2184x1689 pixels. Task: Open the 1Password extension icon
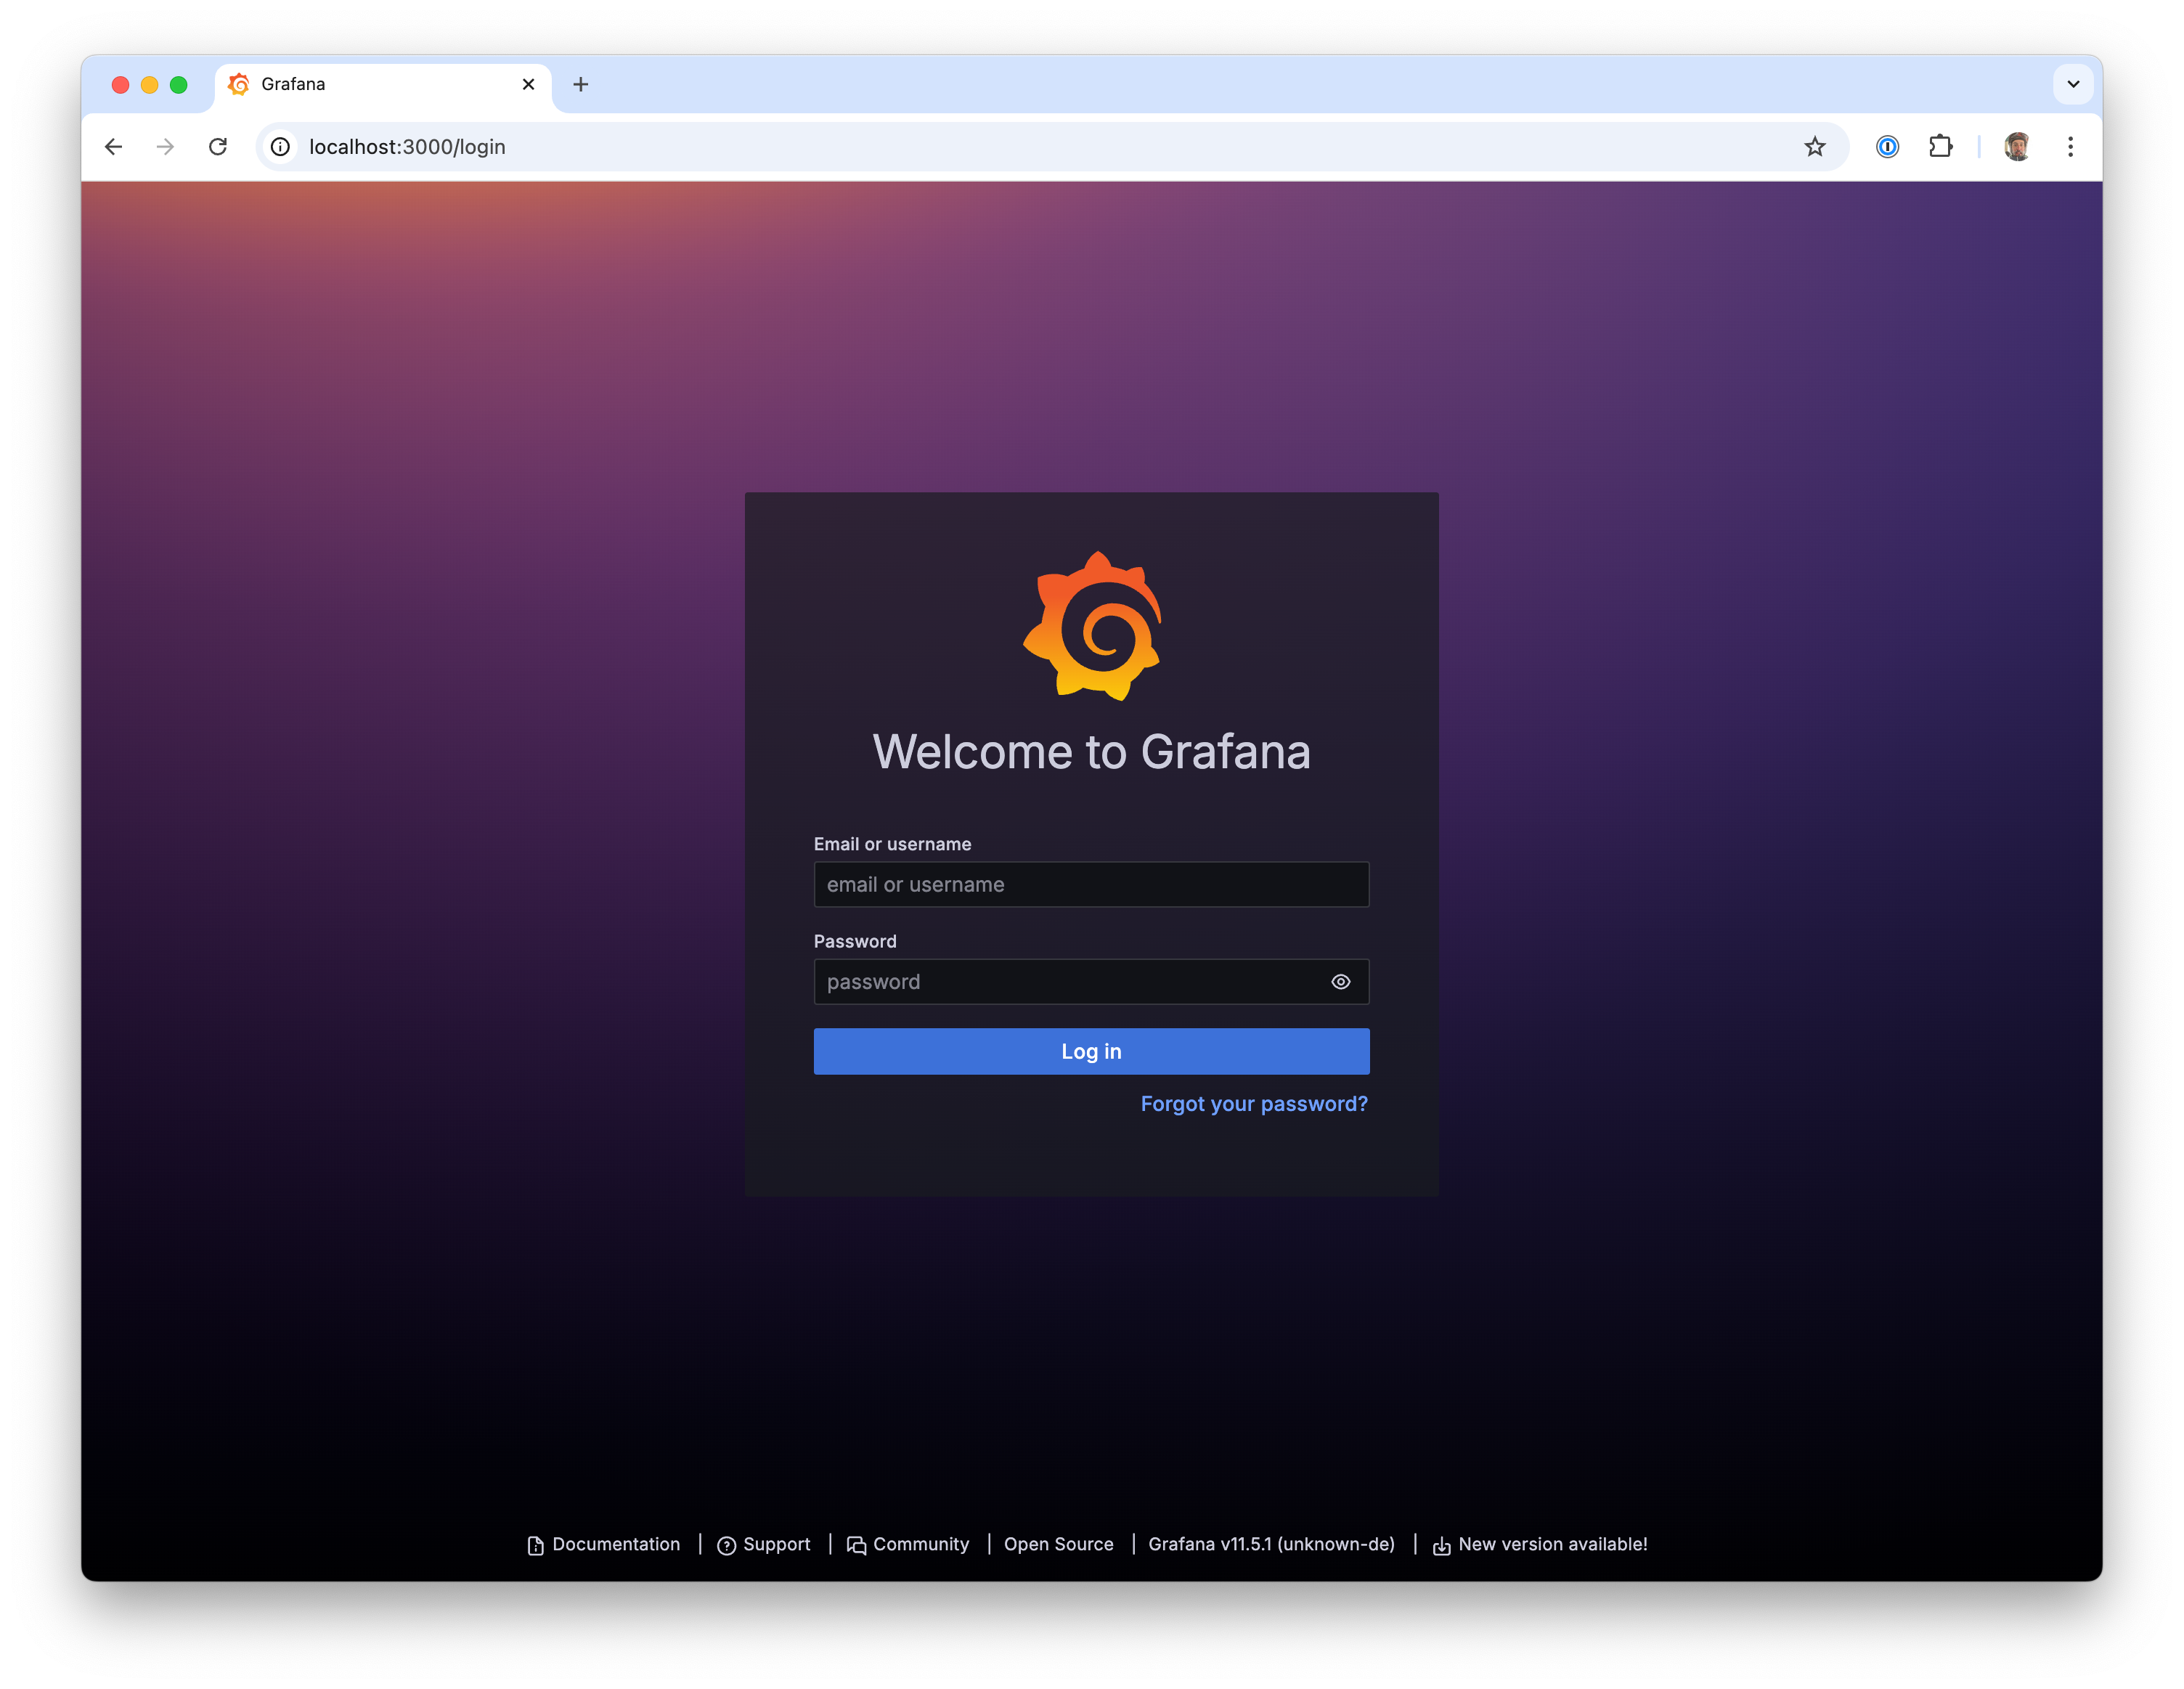tap(1887, 146)
